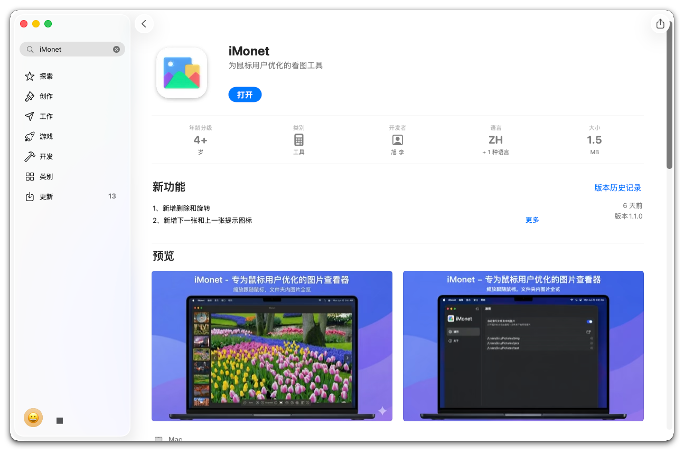
Task: Select the 13 updates badge
Action: [112, 196]
